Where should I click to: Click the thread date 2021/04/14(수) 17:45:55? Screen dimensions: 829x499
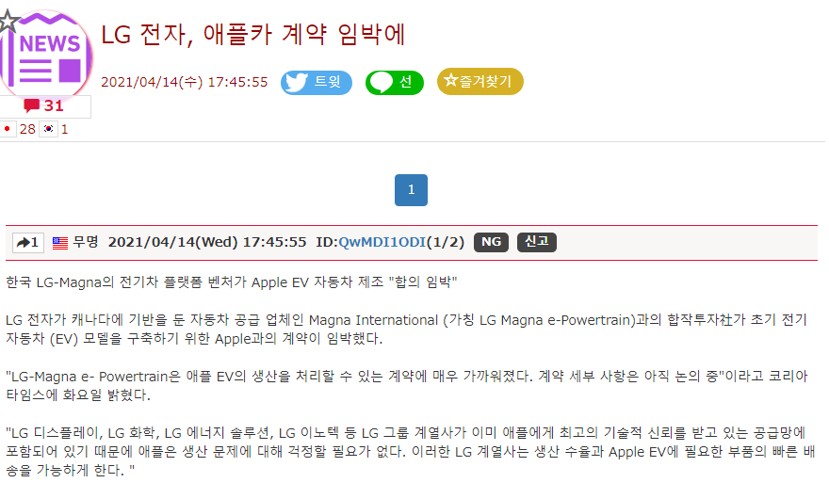[184, 83]
